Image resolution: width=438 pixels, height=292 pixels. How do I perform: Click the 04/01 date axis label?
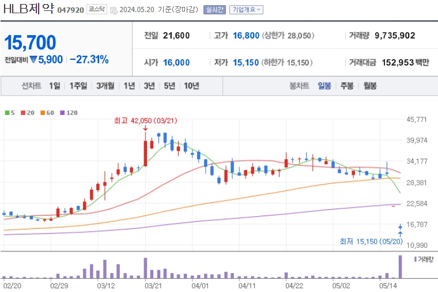pos(200,286)
